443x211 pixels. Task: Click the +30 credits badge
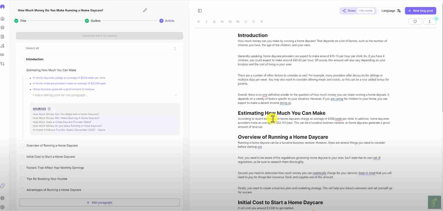366,11
